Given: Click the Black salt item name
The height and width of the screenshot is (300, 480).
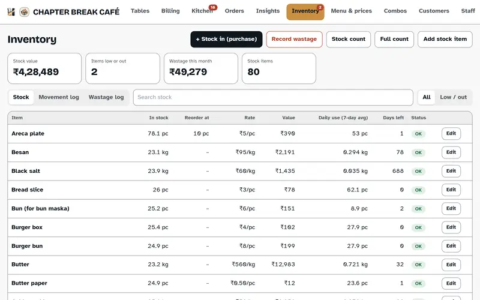Looking at the screenshot, I should pyautogui.click(x=26, y=171).
